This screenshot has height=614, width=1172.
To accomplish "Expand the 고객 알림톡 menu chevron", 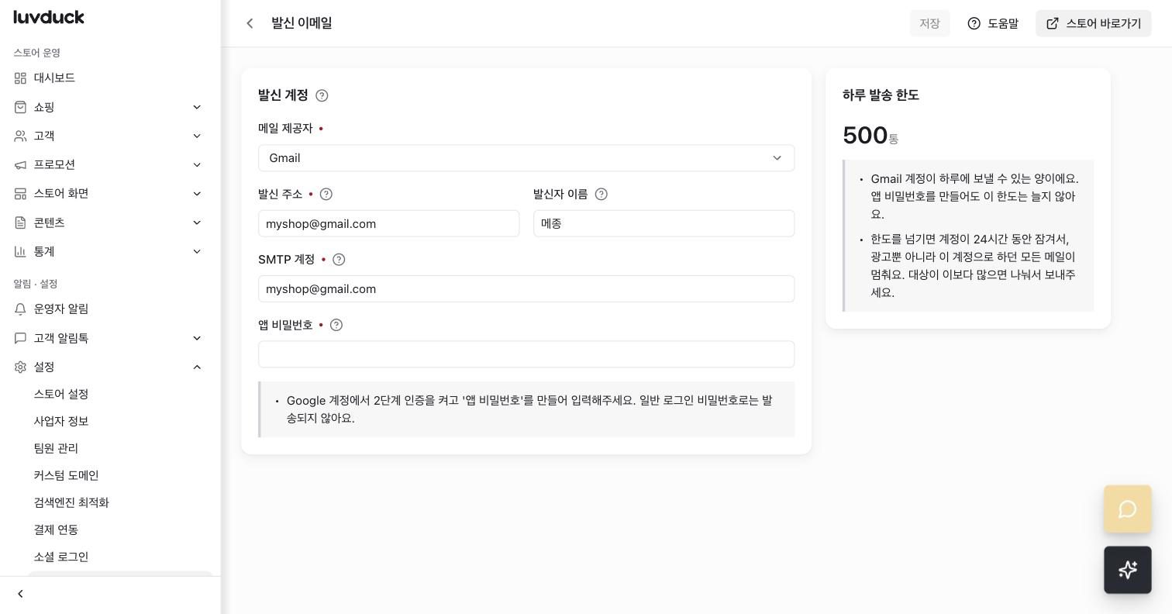I will point(197,338).
